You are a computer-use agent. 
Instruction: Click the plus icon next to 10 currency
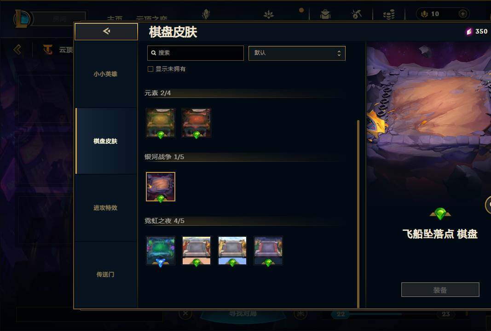pos(462,14)
